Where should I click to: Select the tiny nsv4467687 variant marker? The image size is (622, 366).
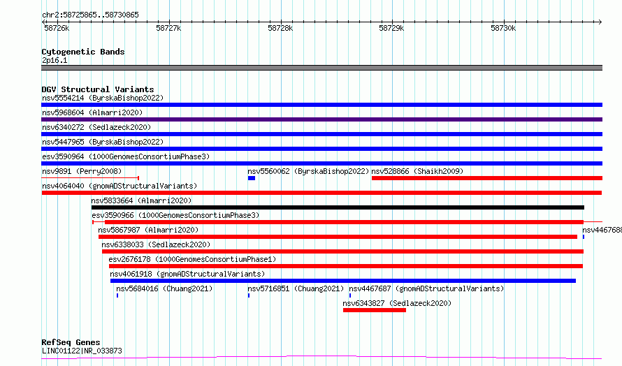(350, 295)
